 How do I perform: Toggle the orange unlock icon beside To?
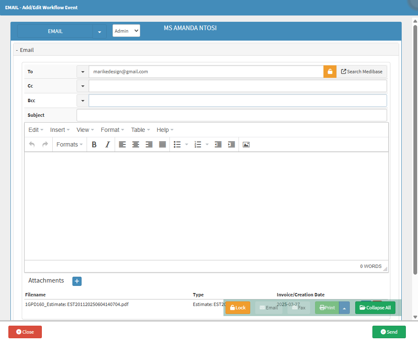pos(330,72)
